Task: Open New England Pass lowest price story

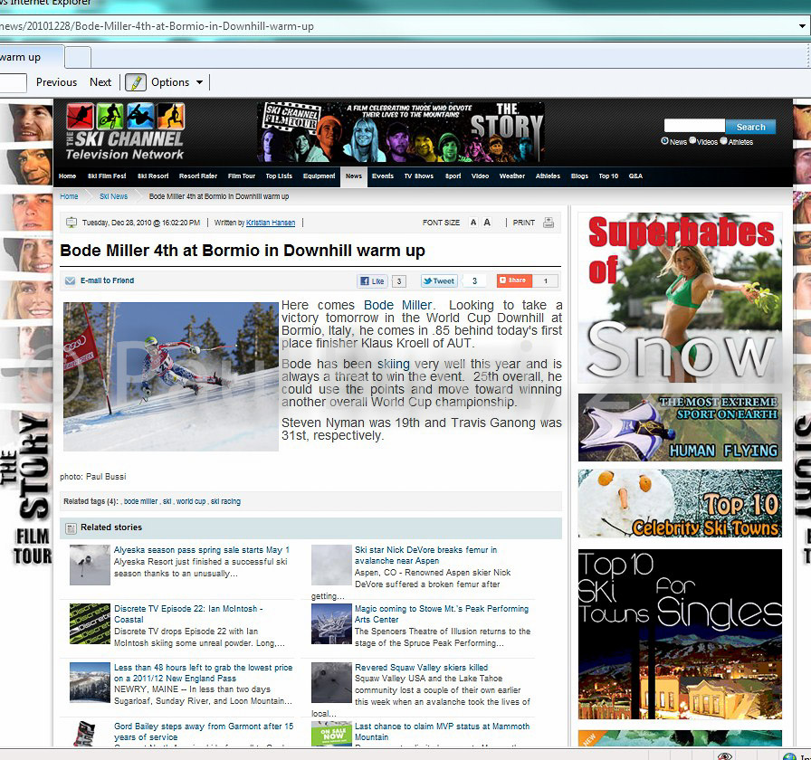Action: 204,672
